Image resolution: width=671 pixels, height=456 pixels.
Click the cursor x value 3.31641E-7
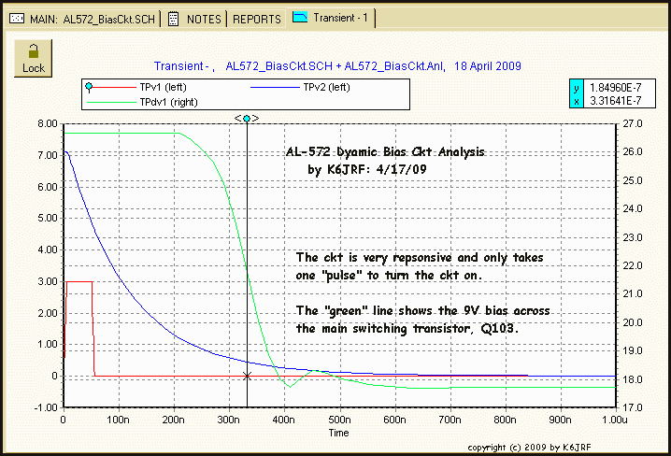616,101
